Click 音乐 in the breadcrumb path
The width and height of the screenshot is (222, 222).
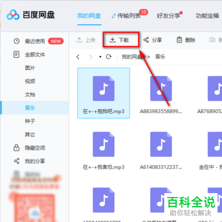[160, 57]
